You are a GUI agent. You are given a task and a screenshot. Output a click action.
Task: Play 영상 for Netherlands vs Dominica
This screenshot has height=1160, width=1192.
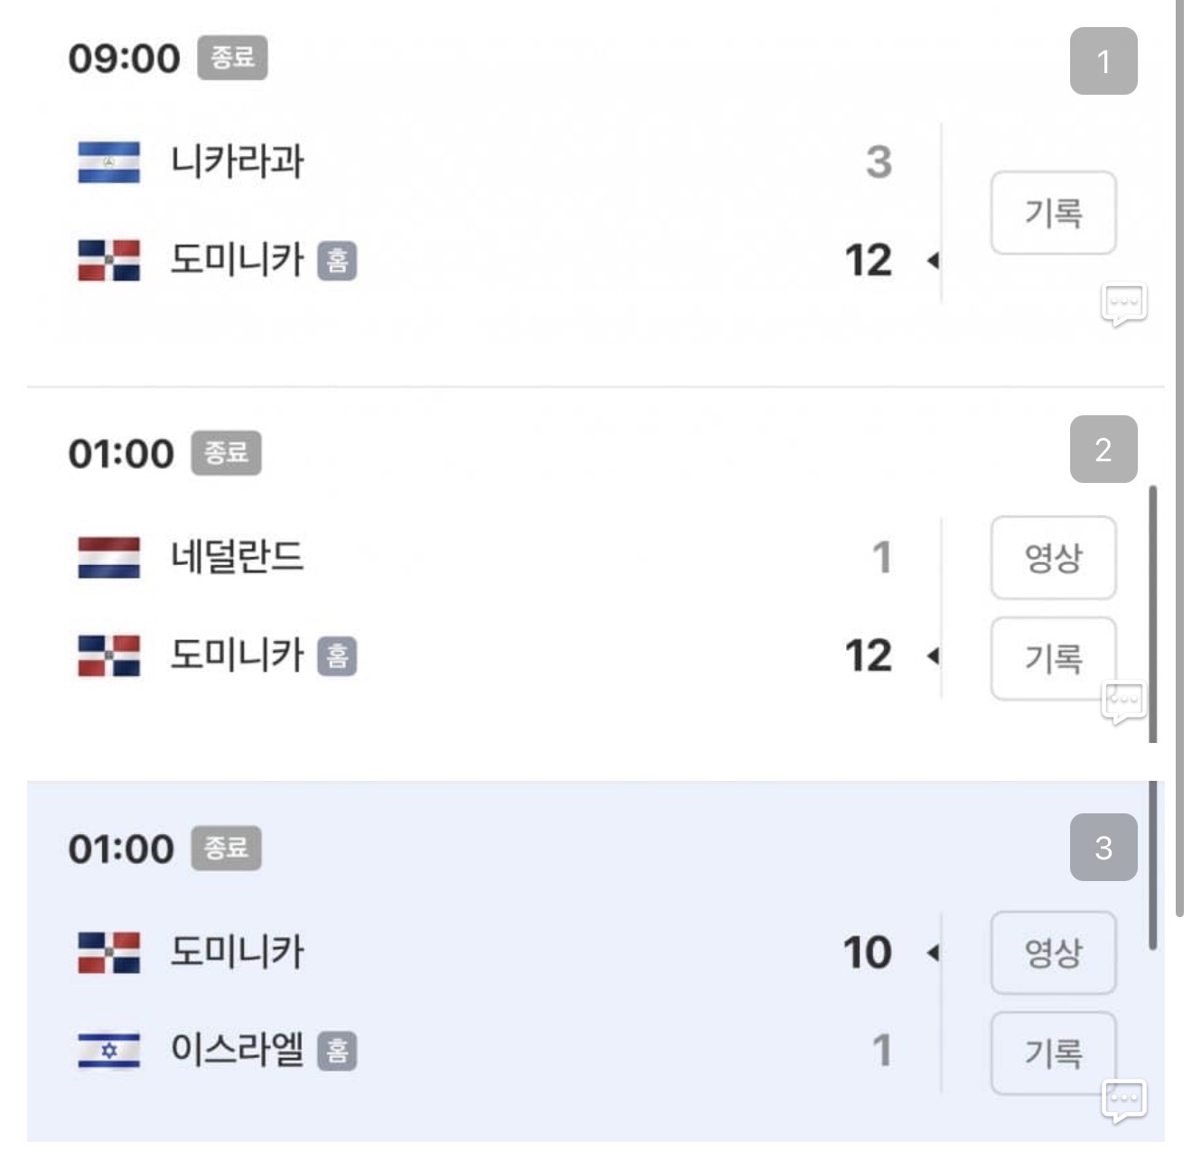(x=1053, y=557)
